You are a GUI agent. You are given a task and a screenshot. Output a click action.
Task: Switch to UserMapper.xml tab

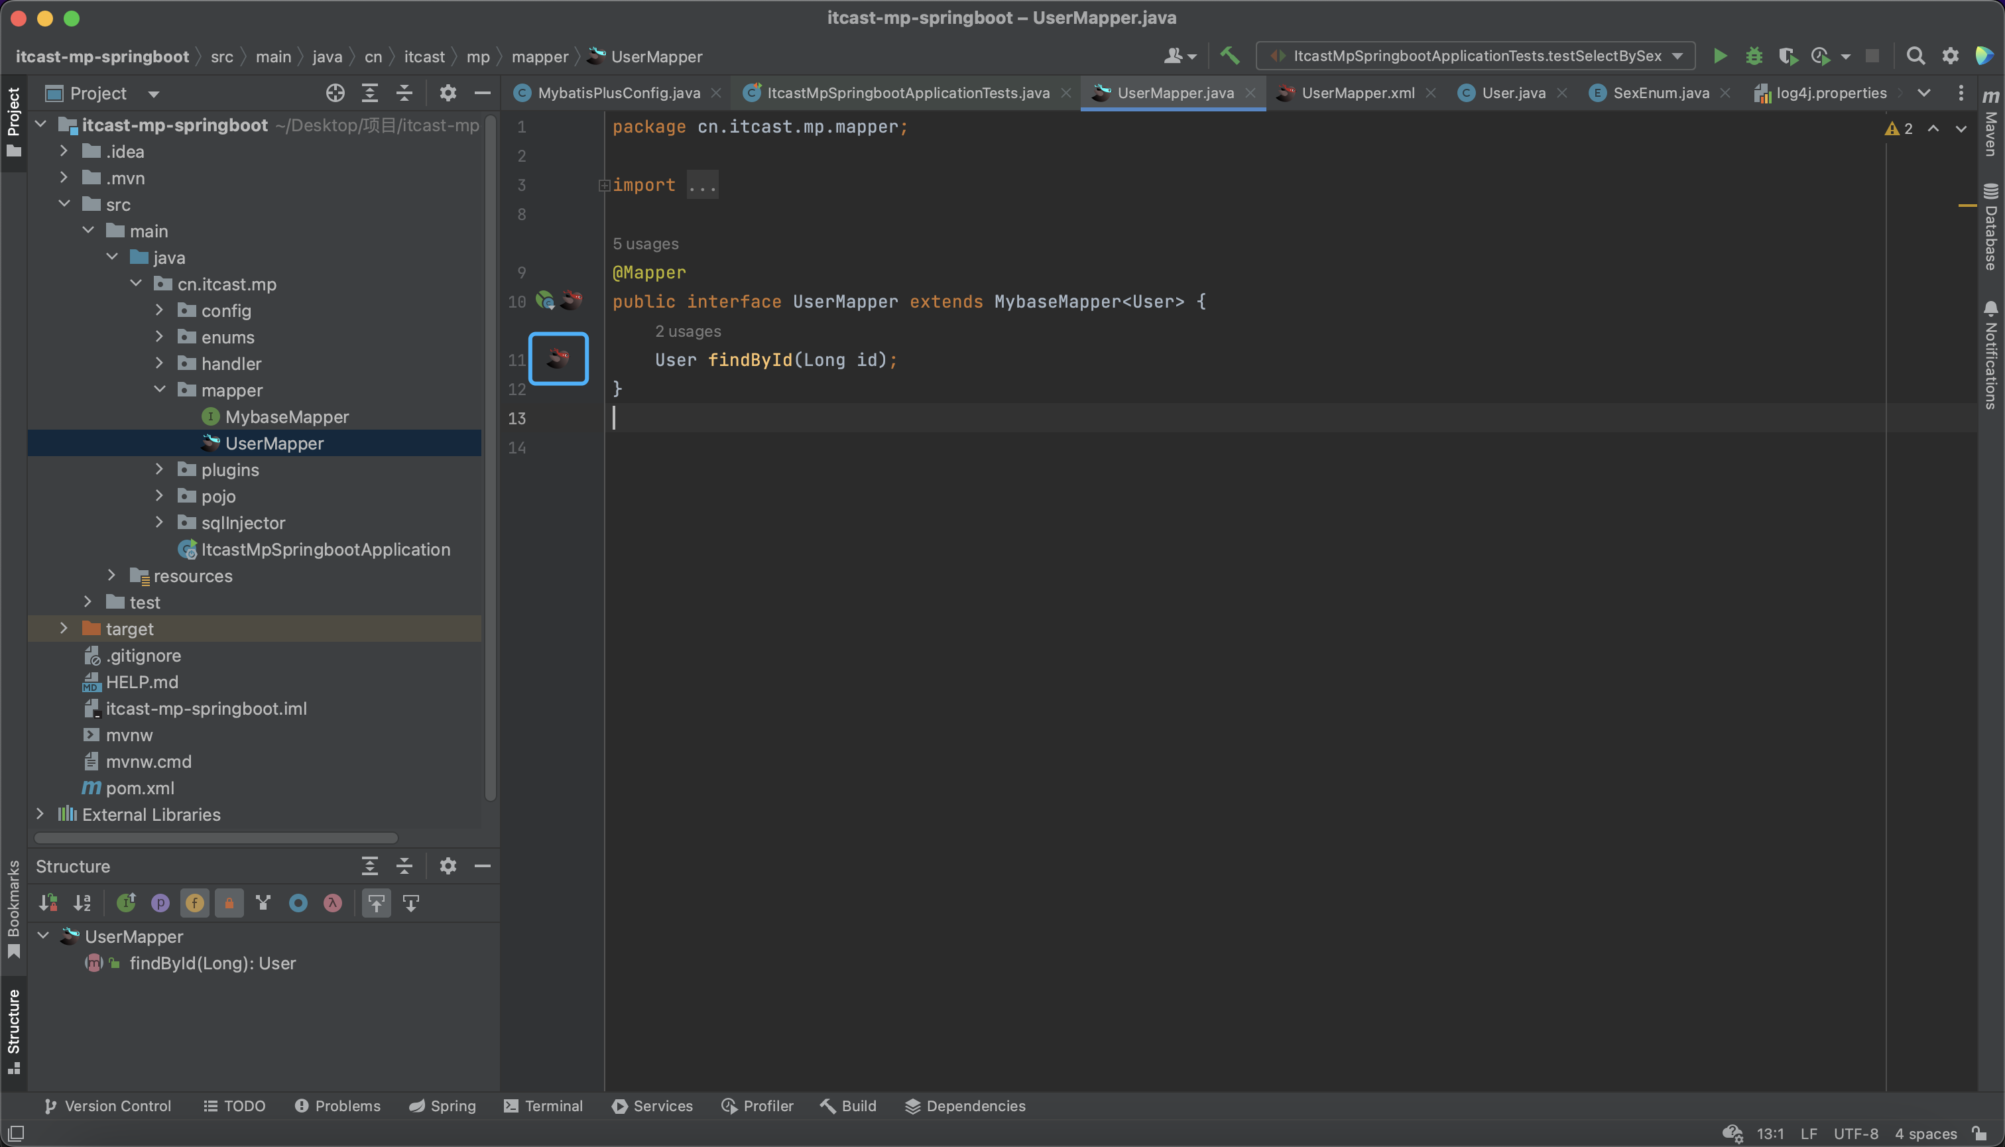1357,93
